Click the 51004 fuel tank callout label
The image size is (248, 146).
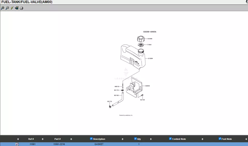(150, 59)
